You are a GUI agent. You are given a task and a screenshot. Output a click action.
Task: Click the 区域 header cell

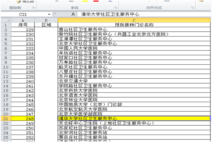pyautogui.click(x=46, y=25)
